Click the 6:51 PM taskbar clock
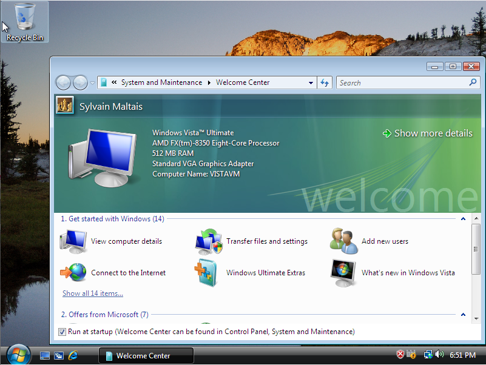The image size is (486, 365). (x=462, y=355)
